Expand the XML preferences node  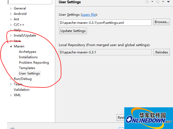[x=11, y=95]
